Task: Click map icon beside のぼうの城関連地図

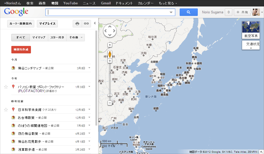Action: pos(13,126)
